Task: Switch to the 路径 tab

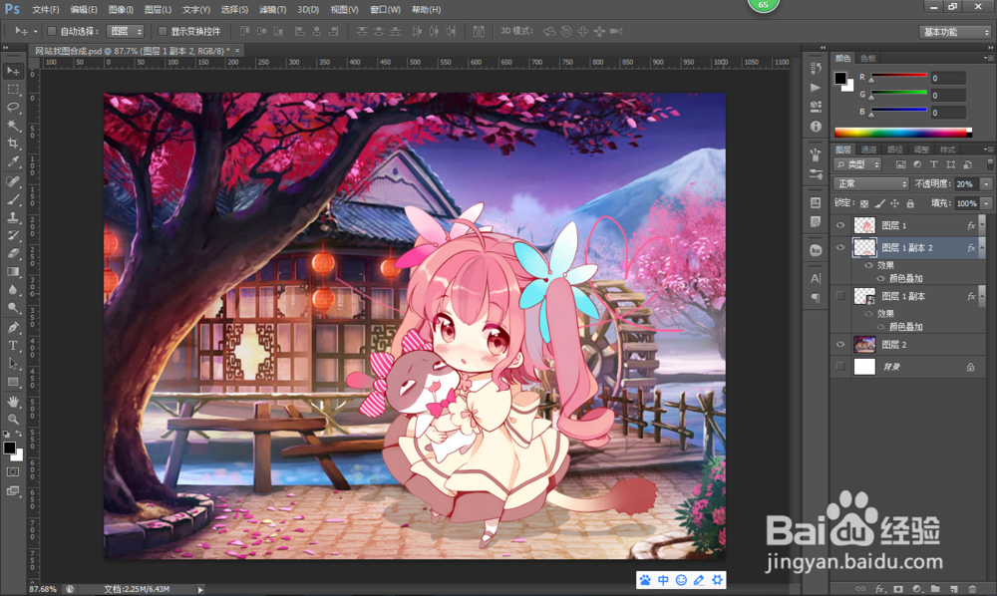Action: point(894,149)
